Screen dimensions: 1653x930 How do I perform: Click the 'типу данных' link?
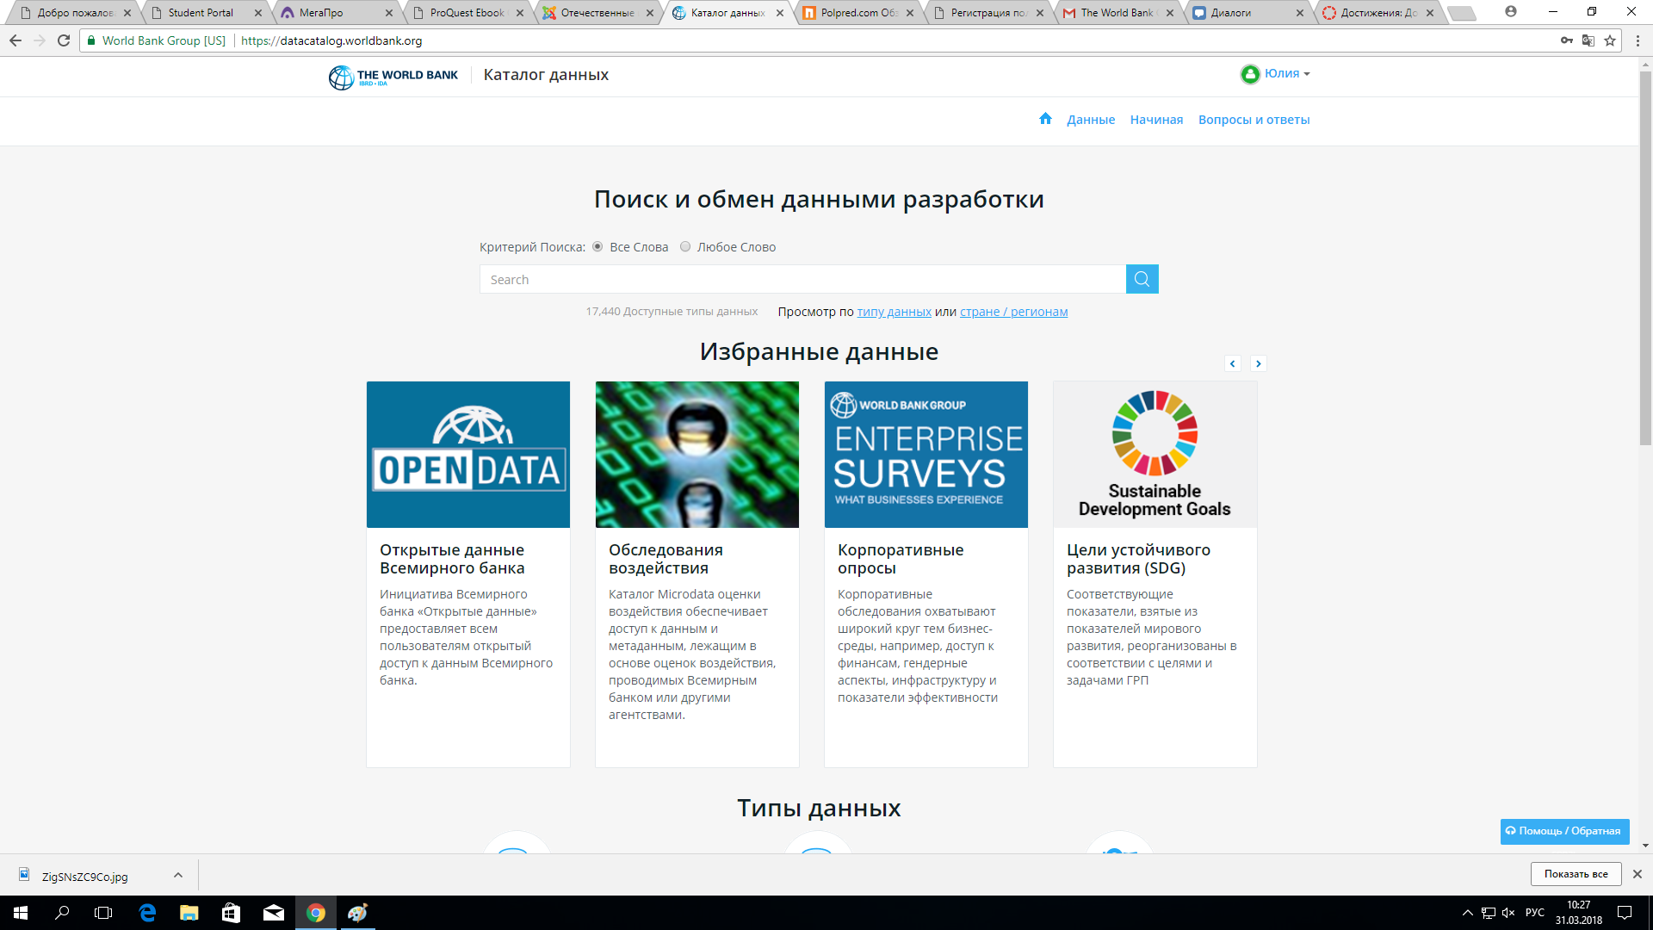click(x=894, y=312)
